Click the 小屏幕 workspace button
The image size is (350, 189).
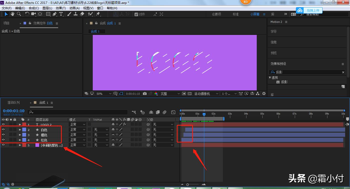point(255,14)
